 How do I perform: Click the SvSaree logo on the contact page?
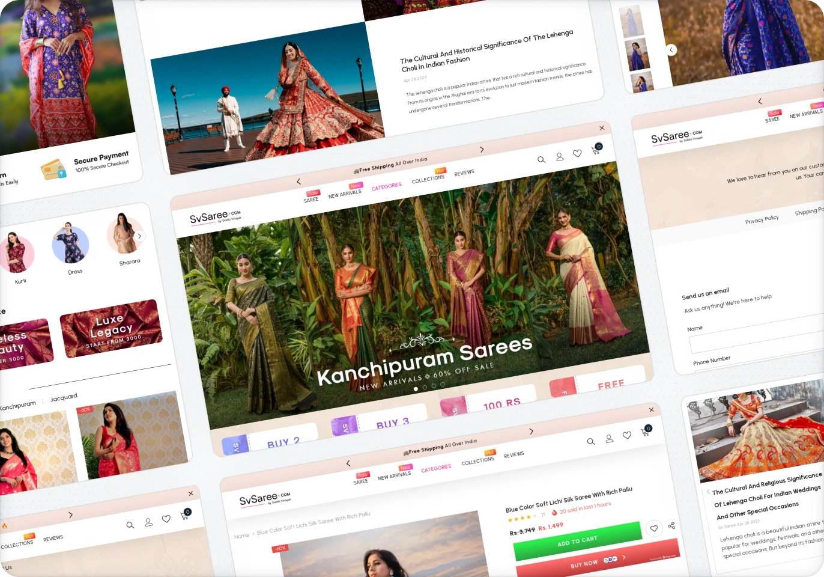click(676, 138)
